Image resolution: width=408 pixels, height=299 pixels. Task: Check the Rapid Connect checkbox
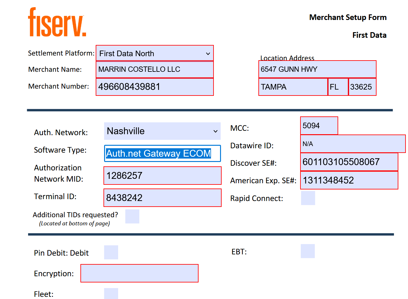[308, 198]
